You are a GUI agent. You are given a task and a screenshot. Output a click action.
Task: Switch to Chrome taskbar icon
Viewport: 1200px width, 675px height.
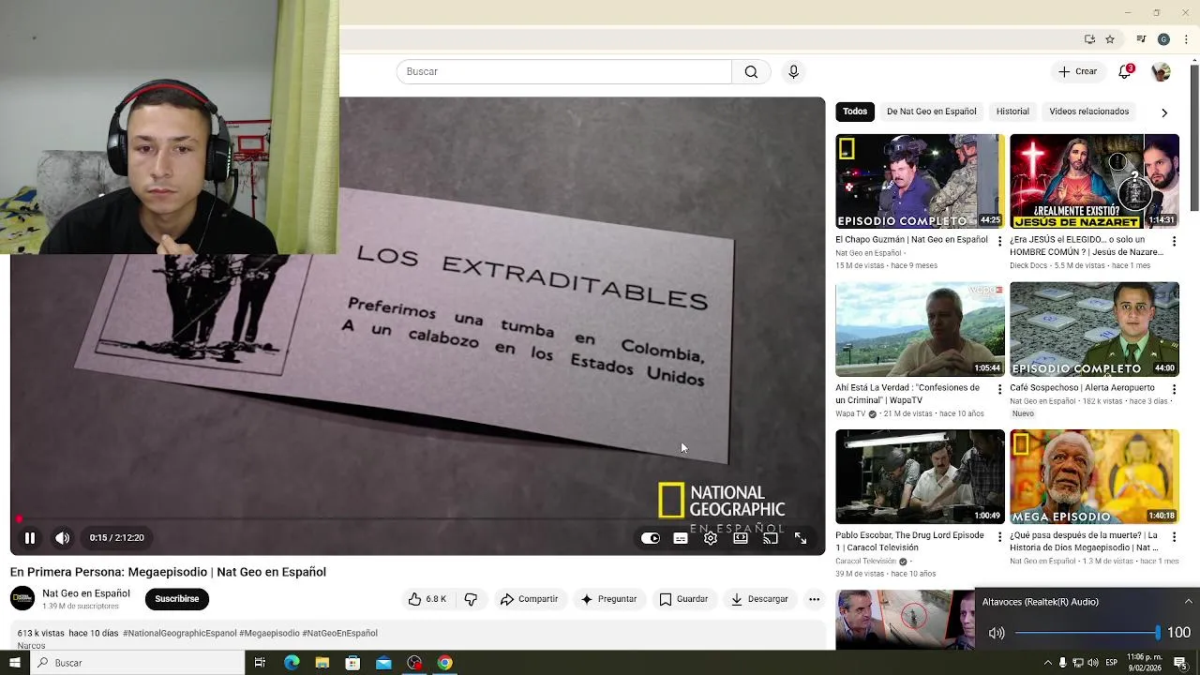point(444,663)
